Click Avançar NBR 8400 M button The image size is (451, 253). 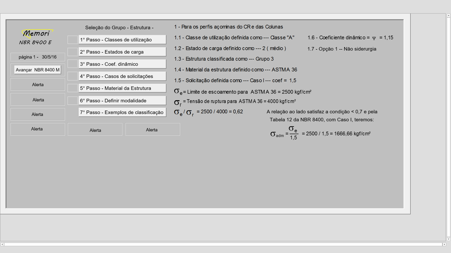38,70
